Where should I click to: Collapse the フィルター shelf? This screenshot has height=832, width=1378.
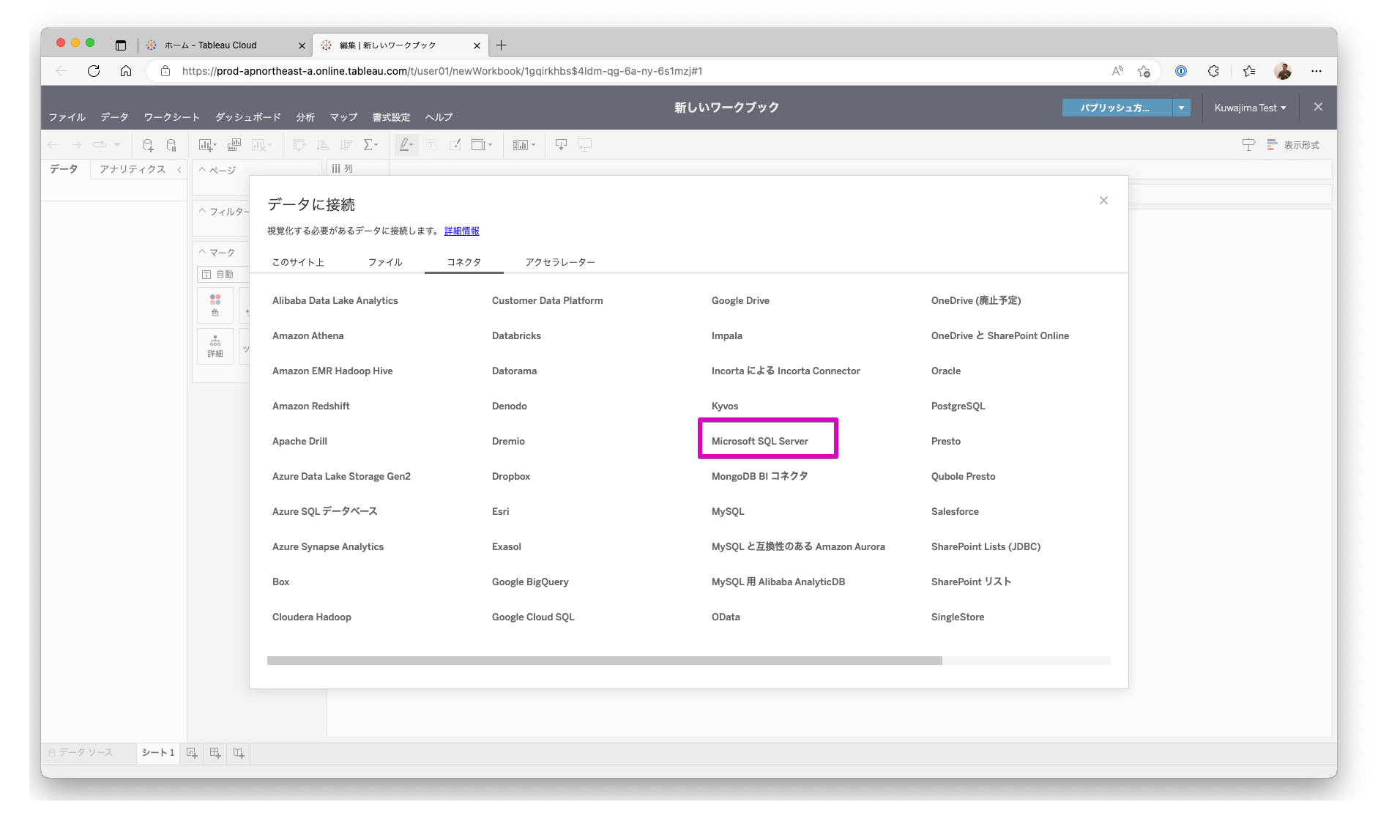(203, 211)
